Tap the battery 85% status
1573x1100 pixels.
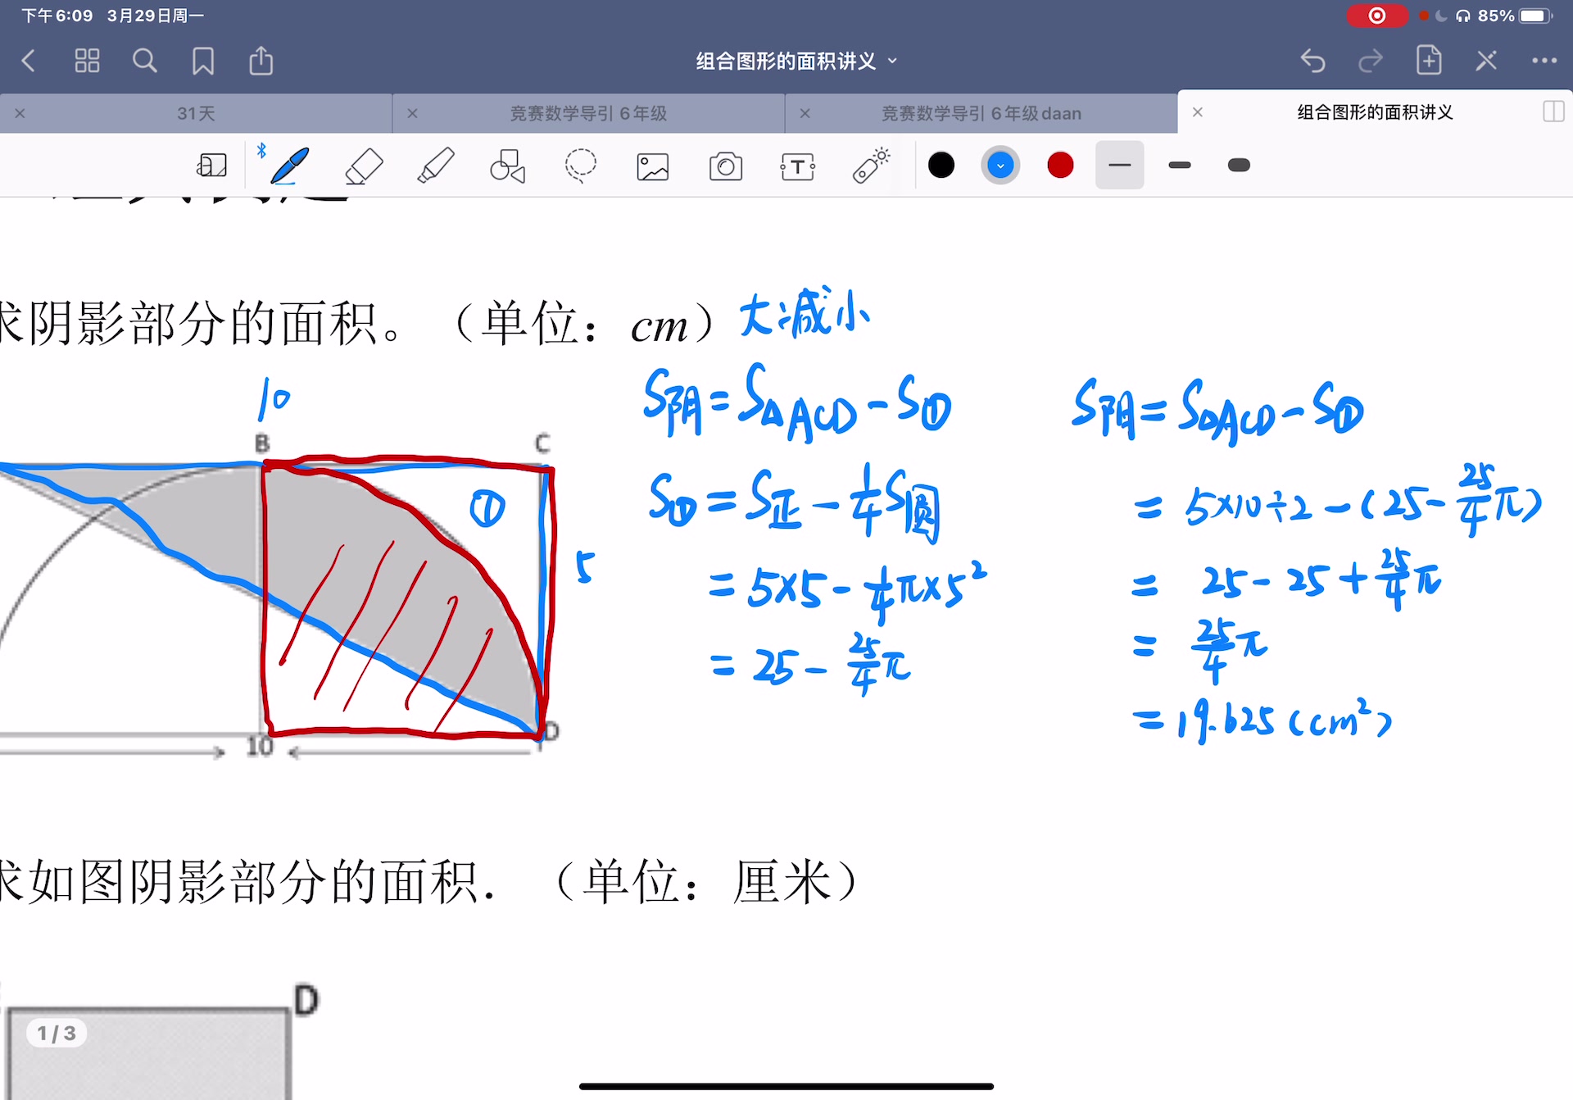pyautogui.click(x=1515, y=16)
